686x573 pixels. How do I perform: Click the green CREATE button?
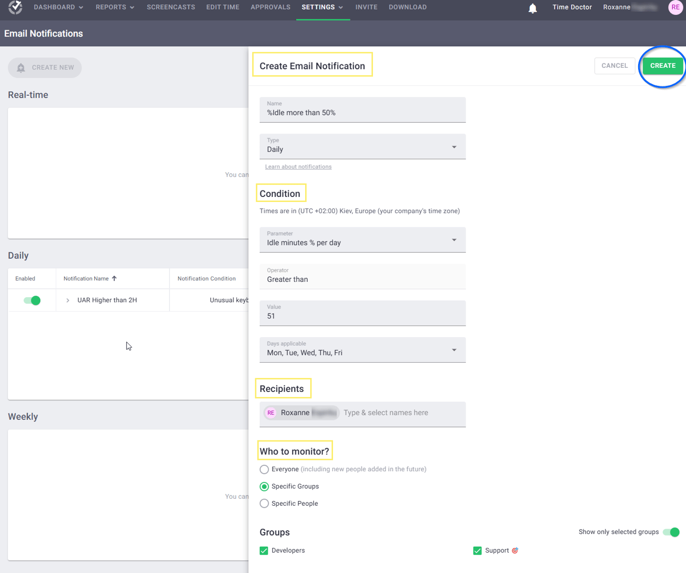(x=663, y=65)
